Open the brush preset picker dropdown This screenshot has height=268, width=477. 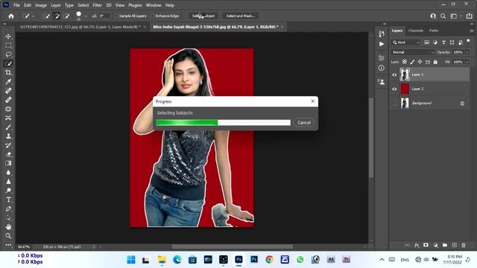coord(86,16)
